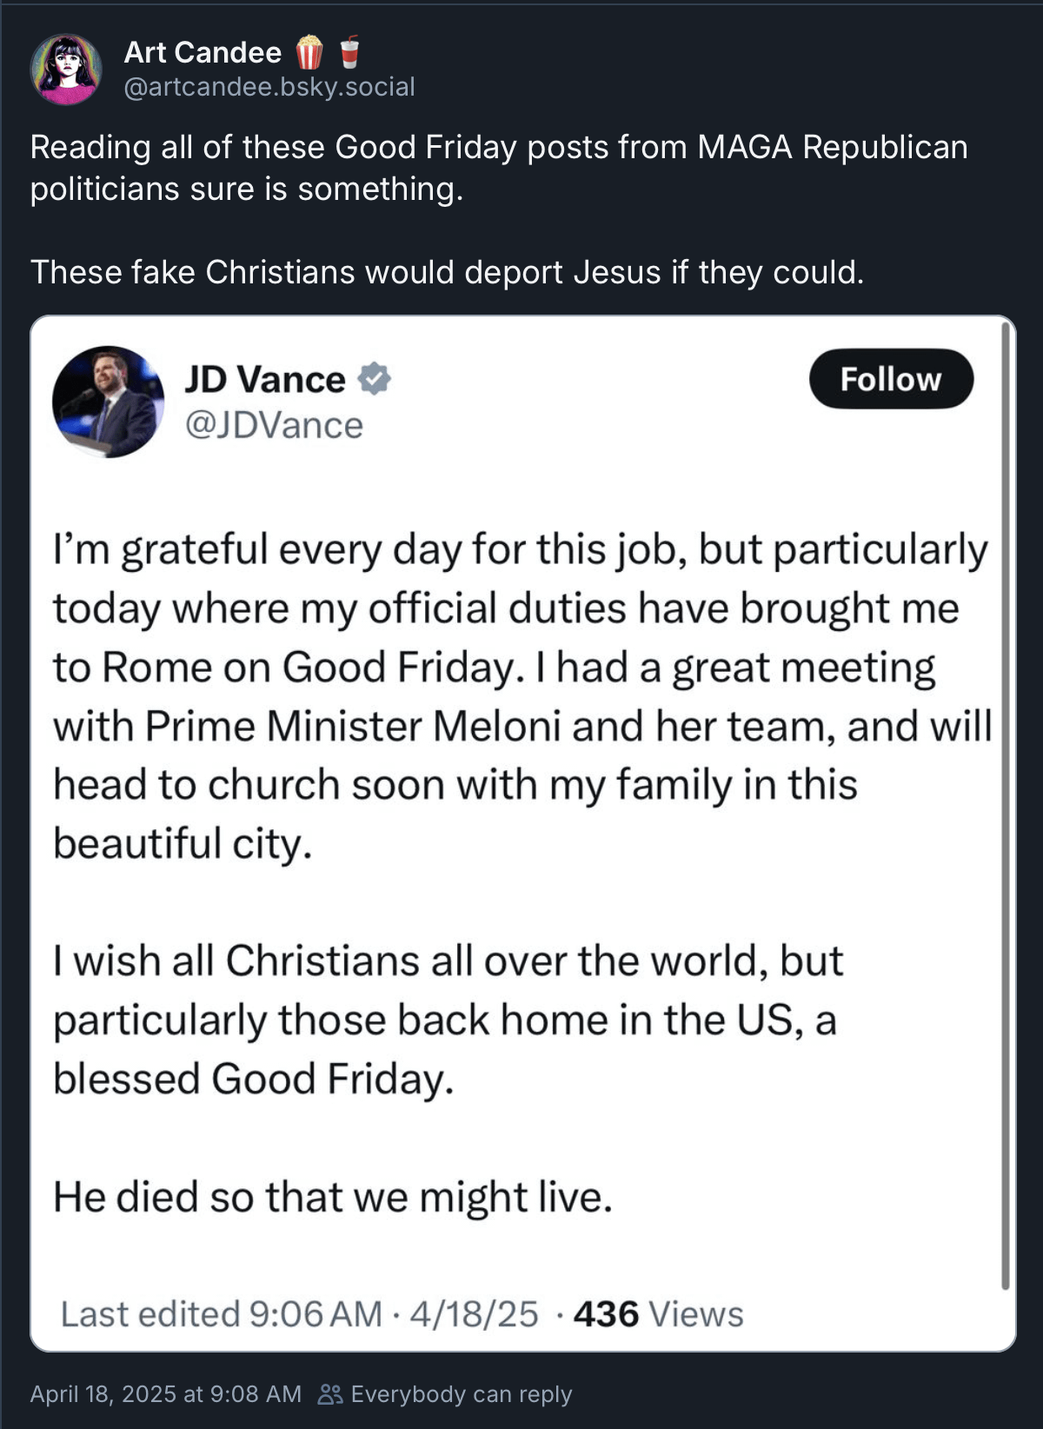Click the Everybody can reply people icon
1043x1429 pixels.
tap(330, 1394)
